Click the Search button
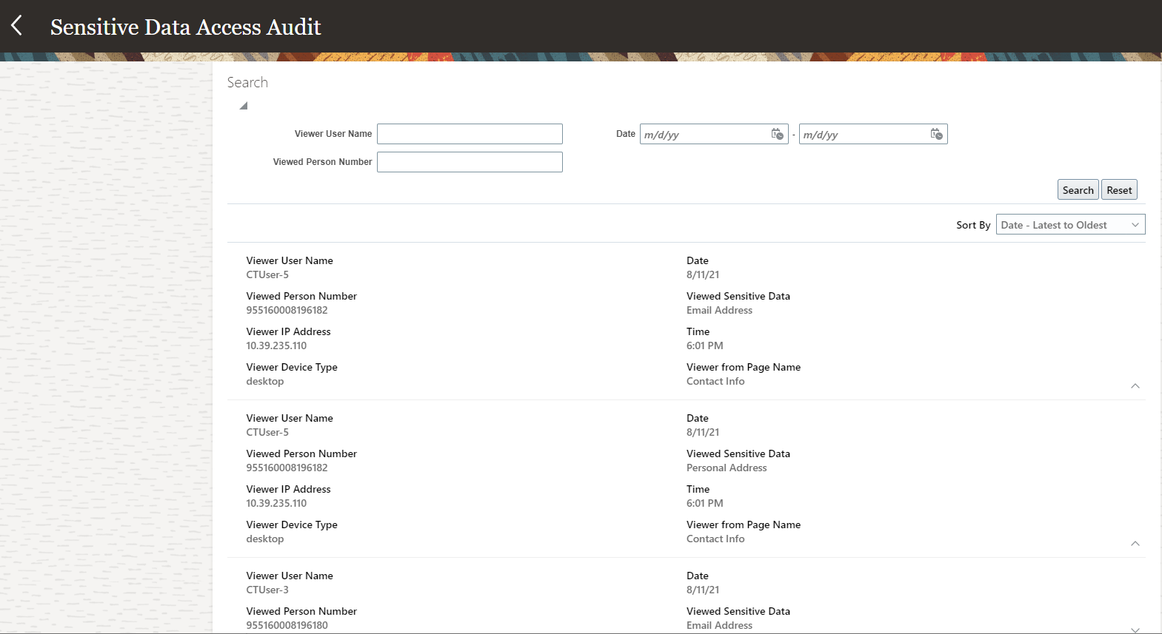This screenshot has height=634, width=1162. 1078,190
